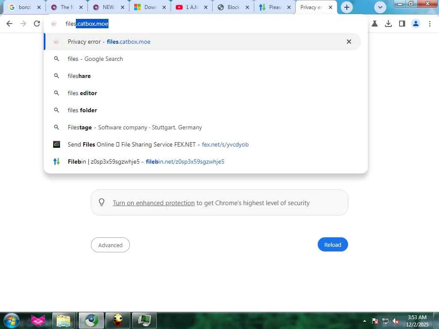The height and width of the screenshot is (329, 439).
Task: Choose the 'fileshare' search suggestion
Action: tap(202, 76)
